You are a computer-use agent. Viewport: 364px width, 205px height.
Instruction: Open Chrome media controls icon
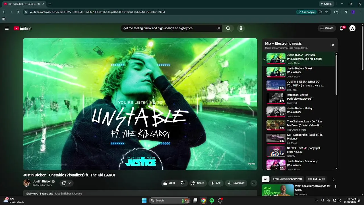tap(346, 12)
